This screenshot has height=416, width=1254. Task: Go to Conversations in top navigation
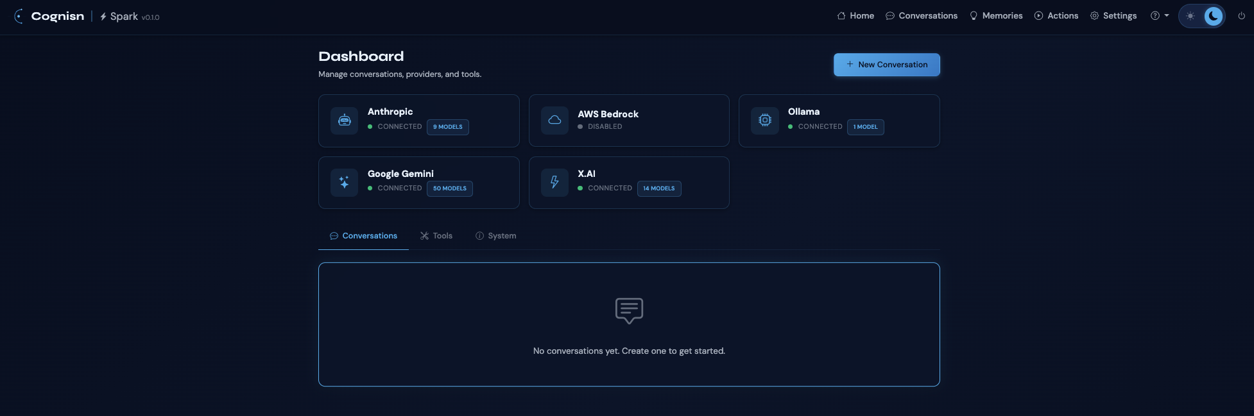[x=922, y=16]
